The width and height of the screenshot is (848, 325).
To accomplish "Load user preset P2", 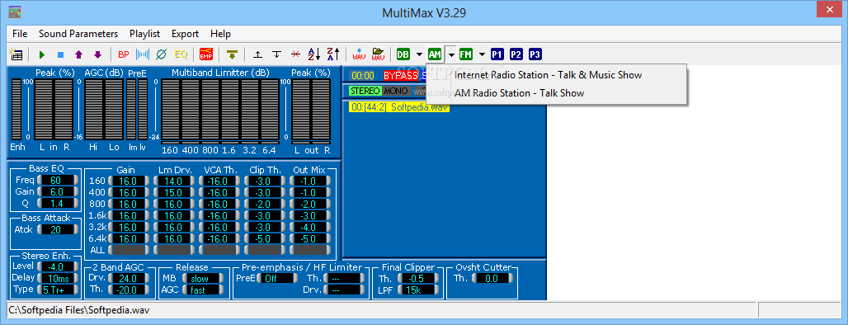I will (x=516, y=54).
